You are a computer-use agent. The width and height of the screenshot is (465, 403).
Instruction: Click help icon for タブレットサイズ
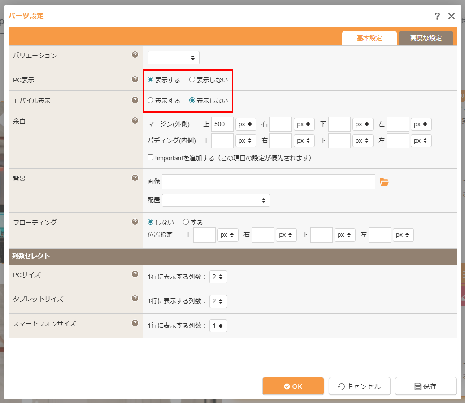(135, 299)
